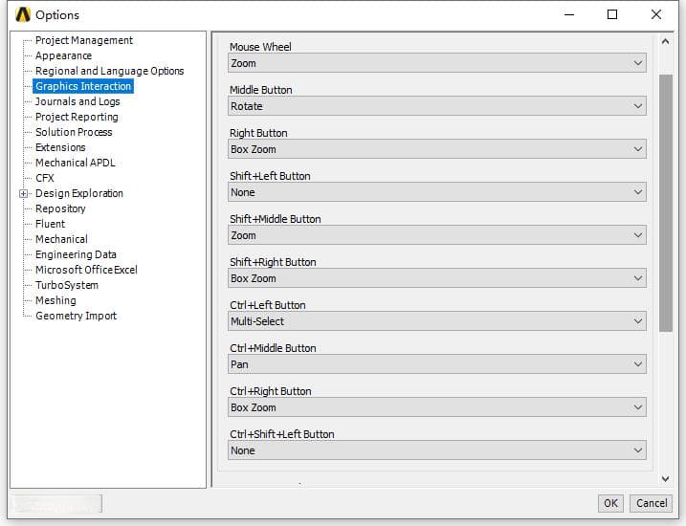Viewport: 686px width, 526px height.
Task: Maximize the Options window
Action: pos(612,14)
